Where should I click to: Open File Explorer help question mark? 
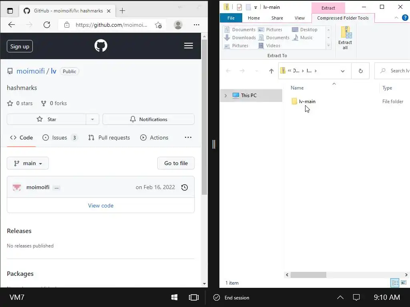[405, 18]
